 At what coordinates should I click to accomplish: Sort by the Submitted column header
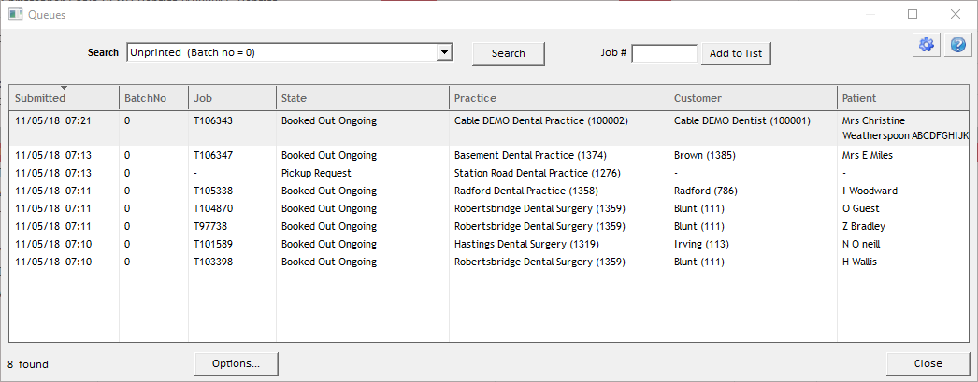click(40, 98)
